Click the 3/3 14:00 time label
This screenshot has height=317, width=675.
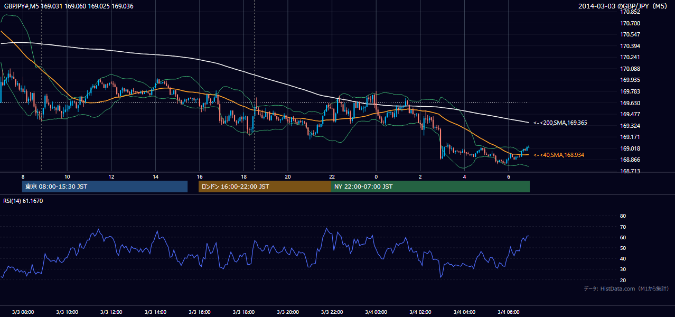pos(155,312)
